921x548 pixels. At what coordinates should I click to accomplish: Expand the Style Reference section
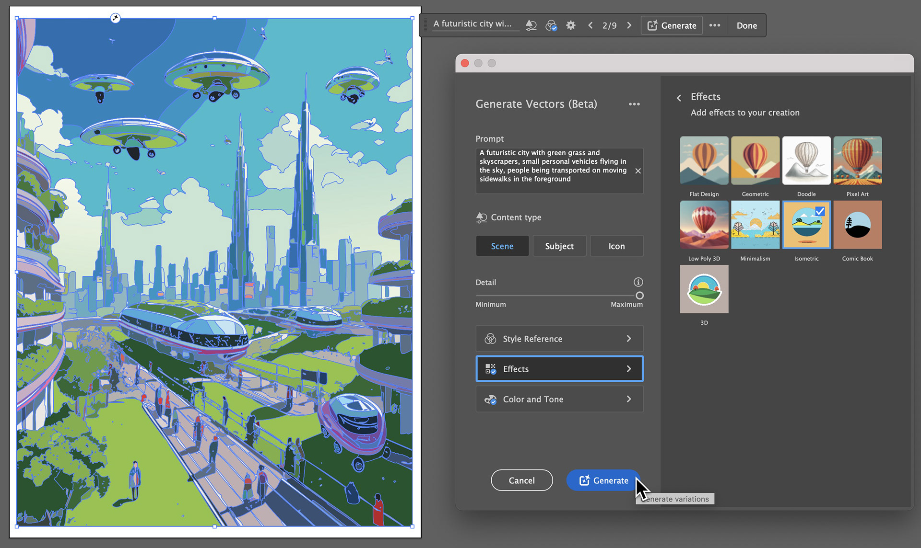pos(559,339)
